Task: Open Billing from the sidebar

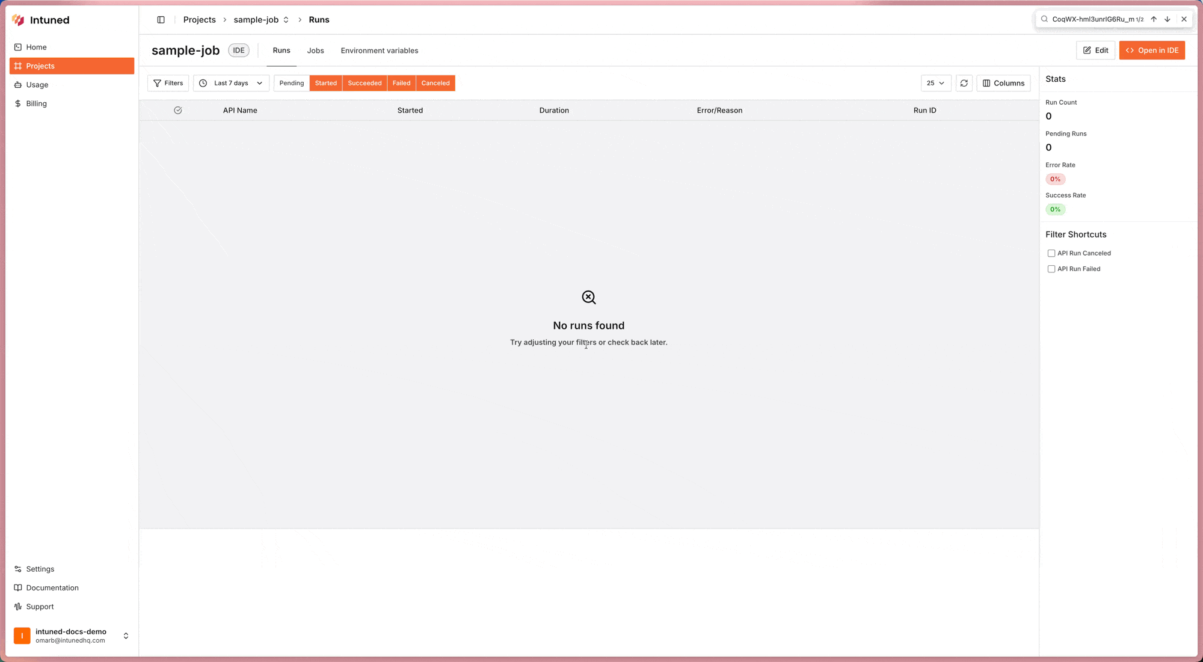Action: click(36, 103)
